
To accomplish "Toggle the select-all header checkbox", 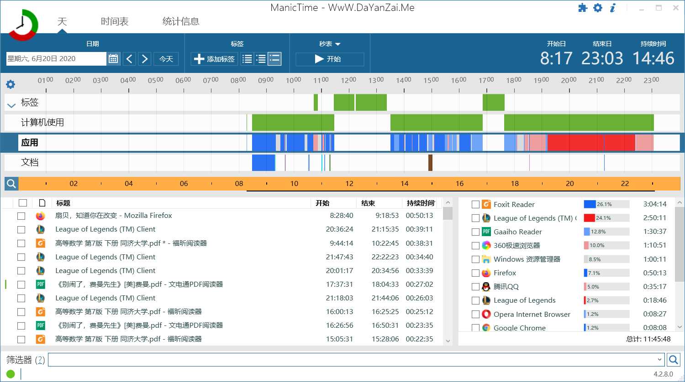I will (x=23, y=203).
